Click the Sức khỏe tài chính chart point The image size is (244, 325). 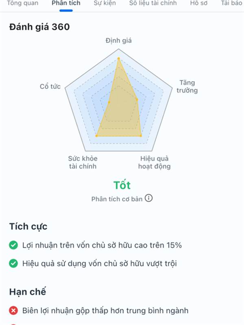96,136
